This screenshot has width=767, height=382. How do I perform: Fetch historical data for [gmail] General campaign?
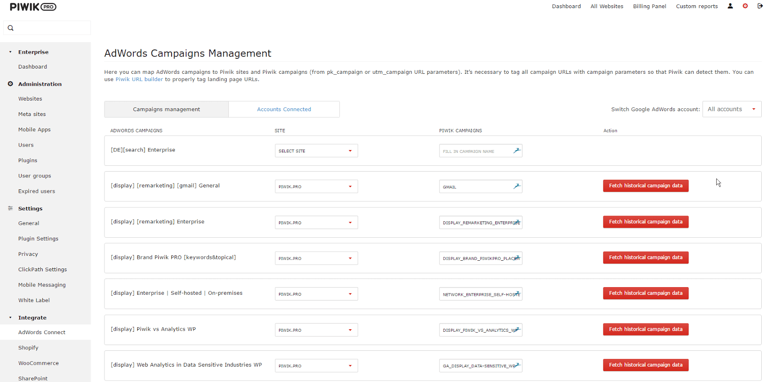click(x=646, y=185)
